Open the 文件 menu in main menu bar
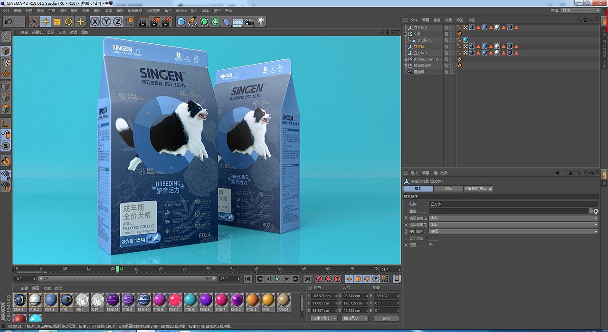608x332 pixels. tap(5, 10)
